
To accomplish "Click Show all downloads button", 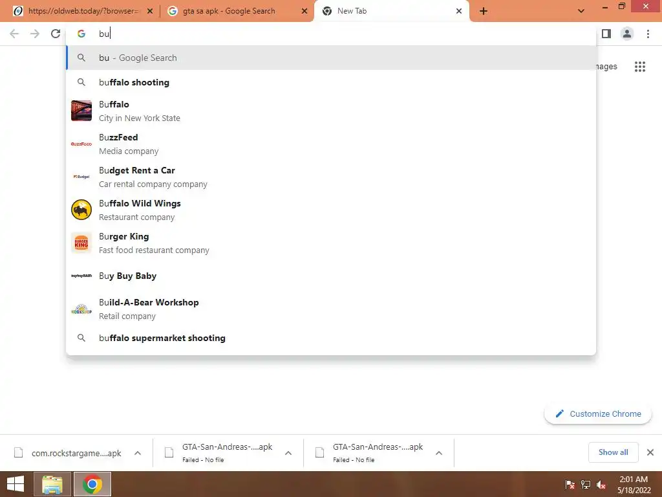I will point(613,452).
